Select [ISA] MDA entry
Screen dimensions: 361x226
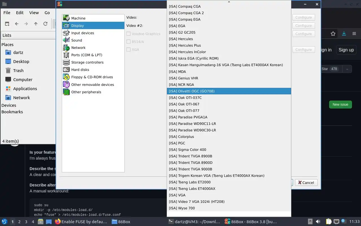click(x=229, y=71)
